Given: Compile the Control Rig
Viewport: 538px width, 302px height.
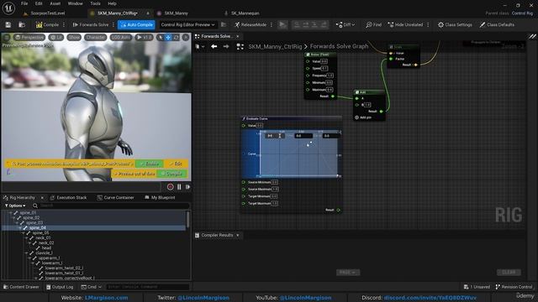Looking at the screenshot, I should (x=47, y=24).
